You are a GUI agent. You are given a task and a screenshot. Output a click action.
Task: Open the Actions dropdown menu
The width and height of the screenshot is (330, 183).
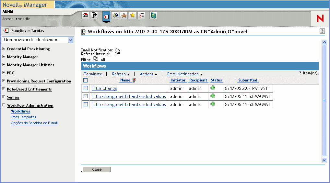(148, 74)
